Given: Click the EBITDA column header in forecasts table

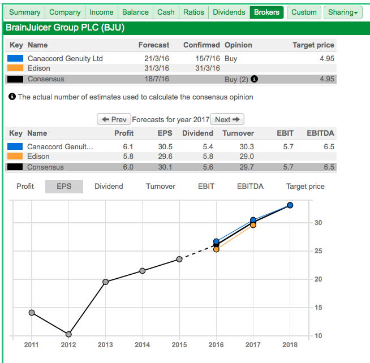Looking at the screenshot, I should click(x=320, y=133).
